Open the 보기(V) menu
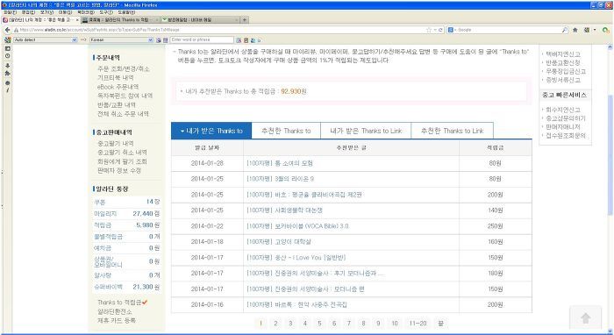 46,12
